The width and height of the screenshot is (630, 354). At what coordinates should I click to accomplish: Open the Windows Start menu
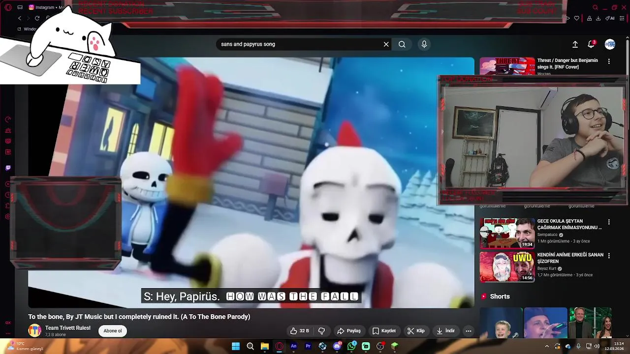(x=236, y=346)
